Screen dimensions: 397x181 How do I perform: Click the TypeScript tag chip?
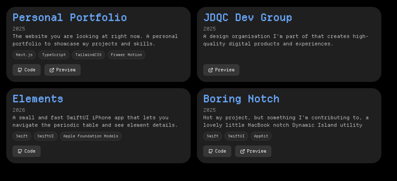tap(54, 55)
